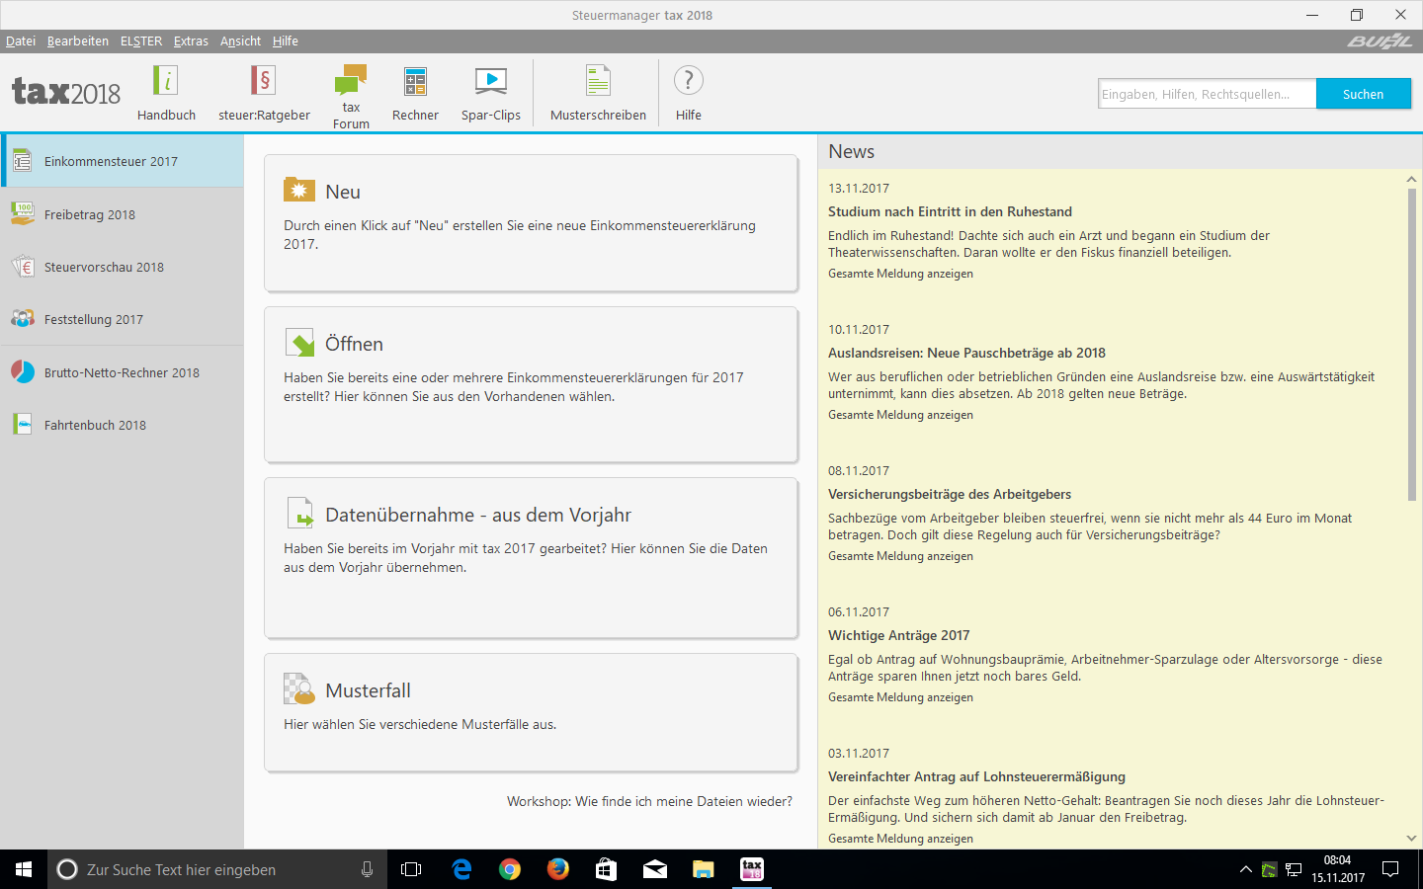Click the Auslandsreisen: Neue Pauschbeträge ab 2018 headline
Screen dimensions: 1423x889
pyautogui.click(x=966, y=353)
